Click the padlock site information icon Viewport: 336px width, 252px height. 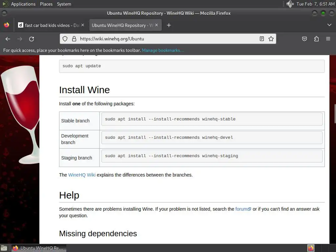tap(73, 39)
